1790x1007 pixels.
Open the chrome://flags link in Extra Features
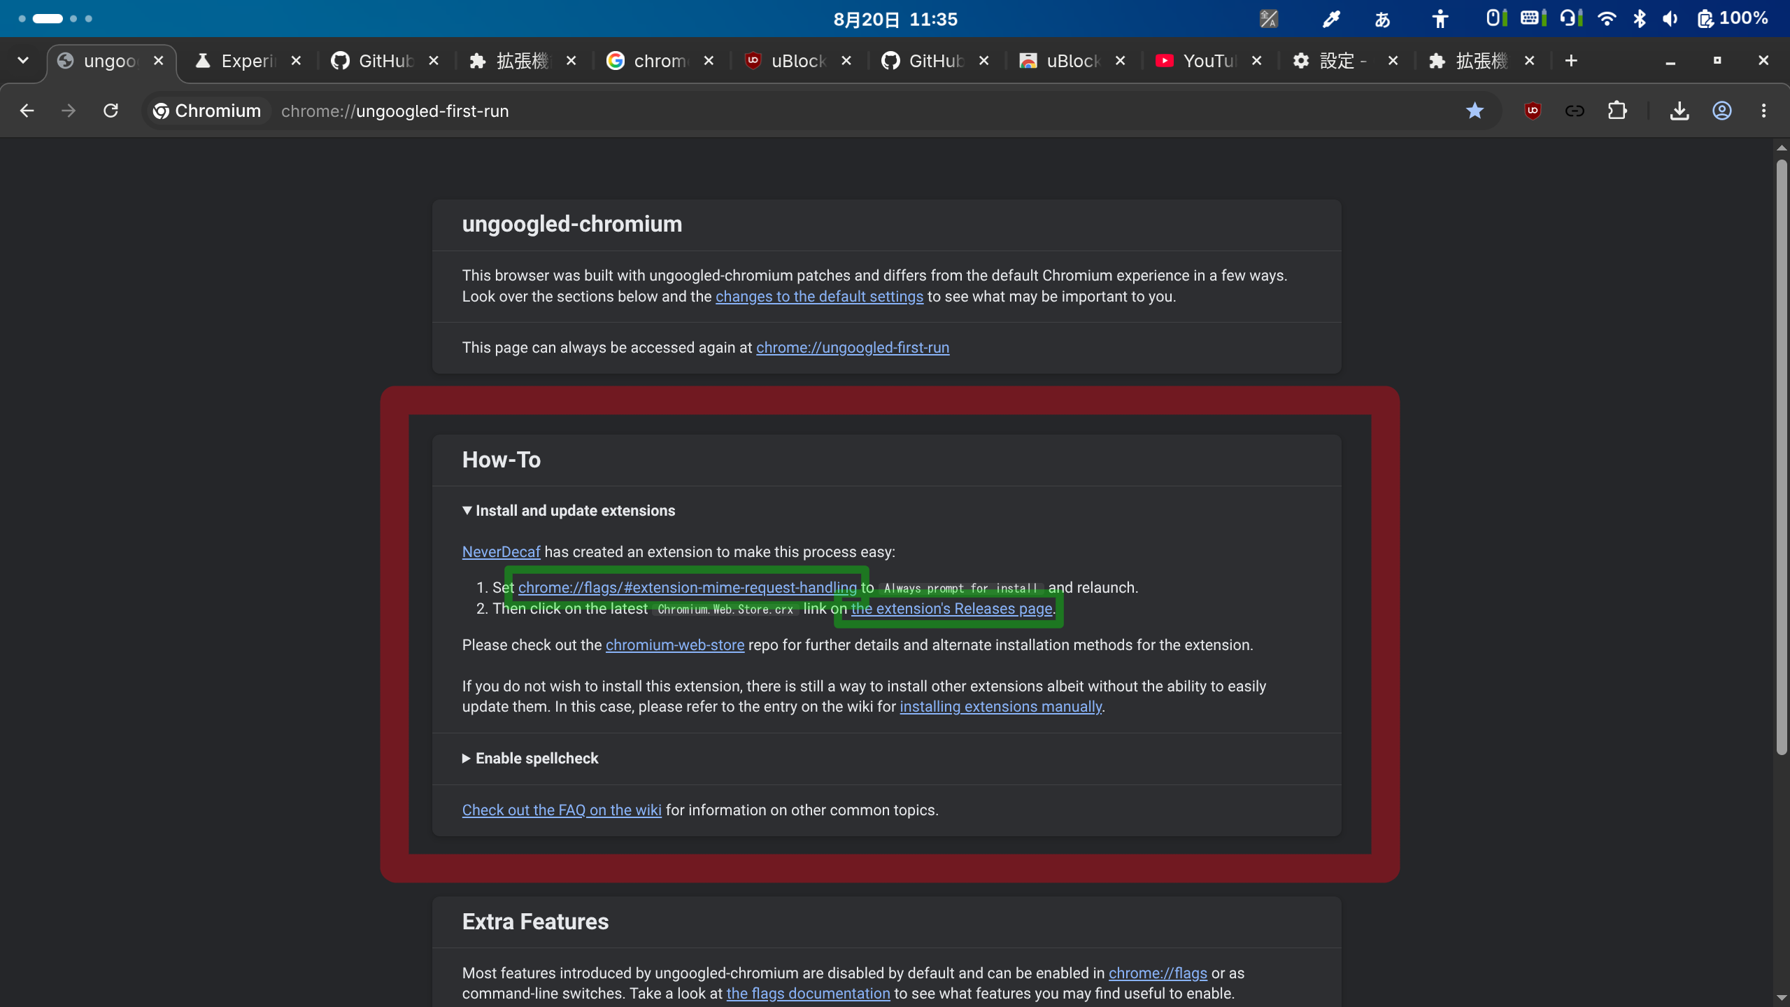click(1158, 973)
